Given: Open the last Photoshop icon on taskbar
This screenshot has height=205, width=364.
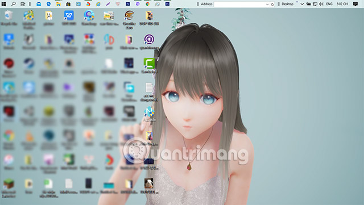Looking at the screenshot, I should [167, 4].
